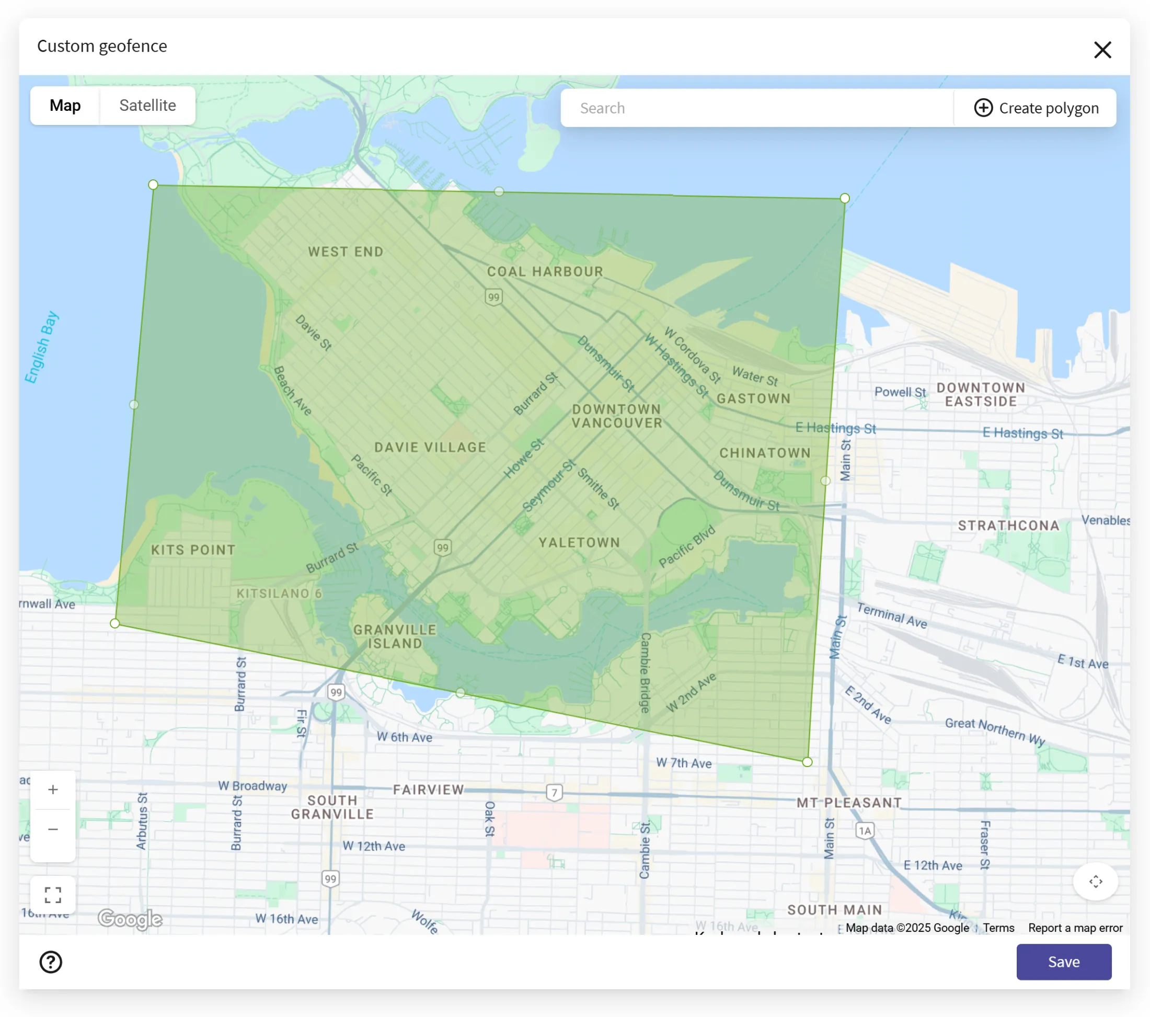Save the custom geofence
1150x1017 pixels.
point(1063,962)
